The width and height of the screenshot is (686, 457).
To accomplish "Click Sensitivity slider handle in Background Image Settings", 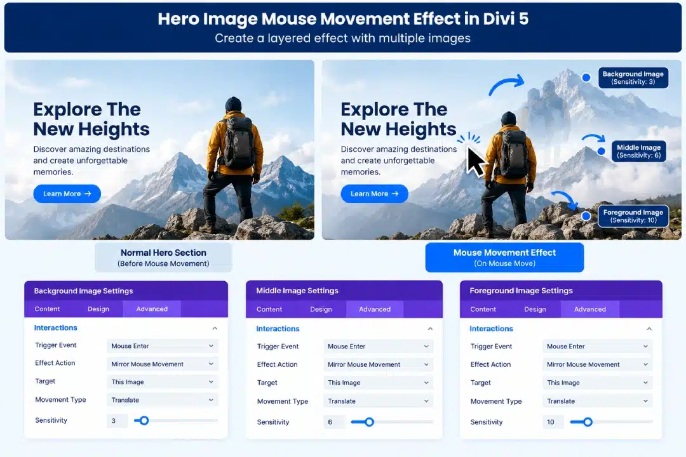I will (144, 421).
